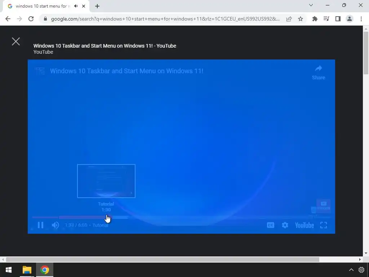Open video on YouTube logo
Screen dimensions: 369x277
(304, 225)
